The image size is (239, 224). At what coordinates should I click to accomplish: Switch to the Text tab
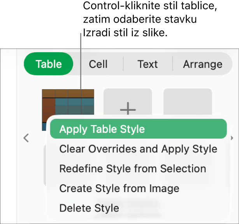pos(148,64)
